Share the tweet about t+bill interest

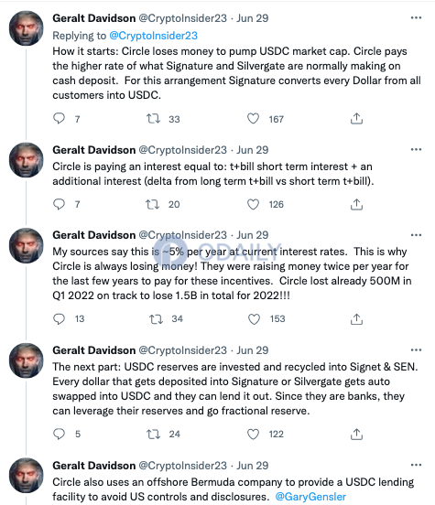pyautogui.click(x=356, y=204)
